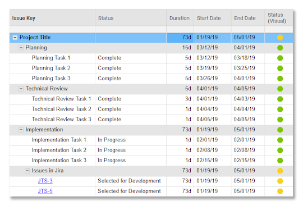Click the green status dot for Technical Review
This screenshot has height=206, width=303.
(x=280, y=89)
